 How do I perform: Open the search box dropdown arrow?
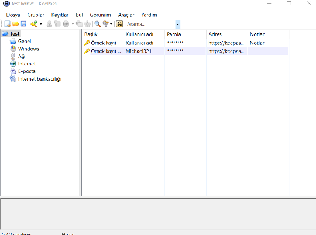coord(178,24)
